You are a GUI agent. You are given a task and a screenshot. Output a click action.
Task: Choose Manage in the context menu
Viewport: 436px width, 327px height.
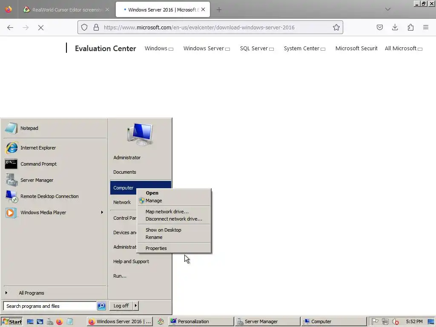(174, 201)
